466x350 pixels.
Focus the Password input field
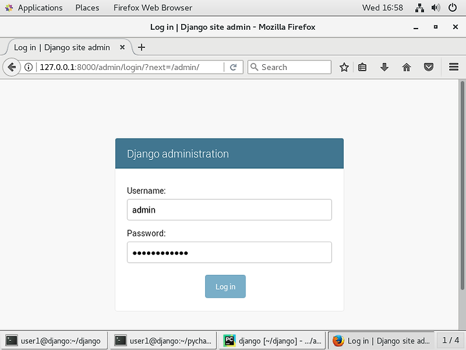(x=229, y=252)
